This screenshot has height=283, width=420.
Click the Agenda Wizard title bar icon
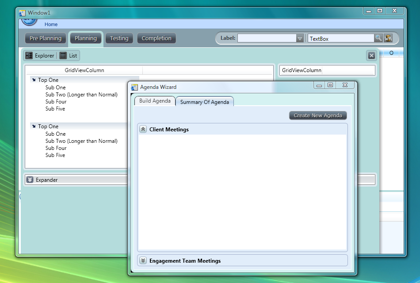(x=135, y=87)
